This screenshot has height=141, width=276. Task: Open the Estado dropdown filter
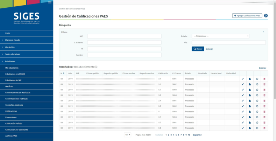pyautogui.click(x=220, y=36)
